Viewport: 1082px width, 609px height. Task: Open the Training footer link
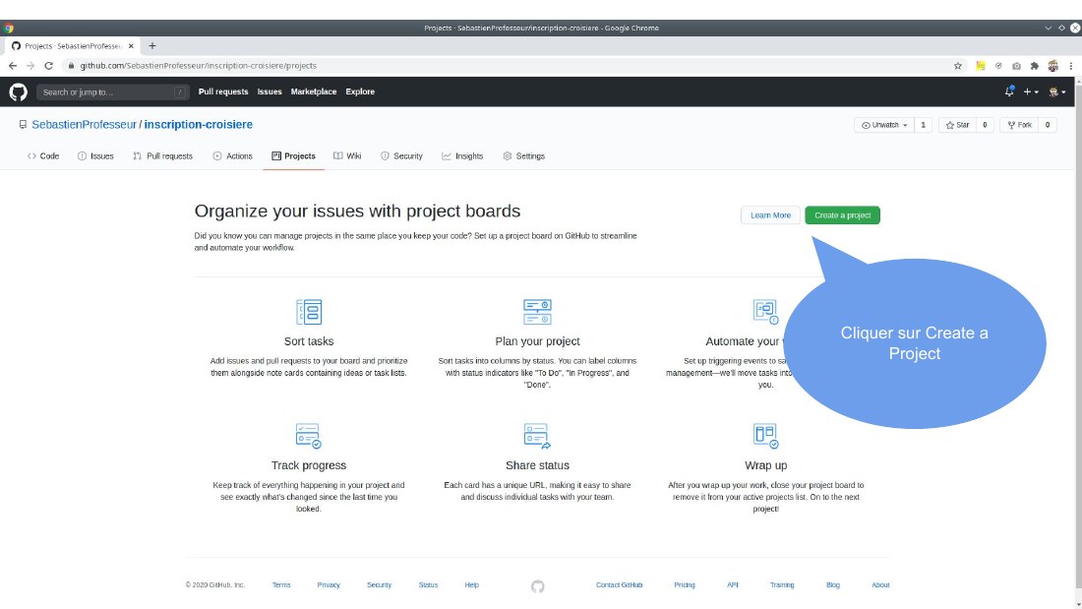(x=782, y=584)
